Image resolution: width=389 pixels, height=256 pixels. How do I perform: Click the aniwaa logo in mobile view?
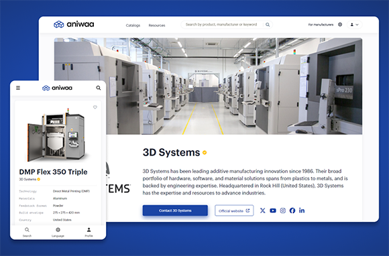pos(57,88)
